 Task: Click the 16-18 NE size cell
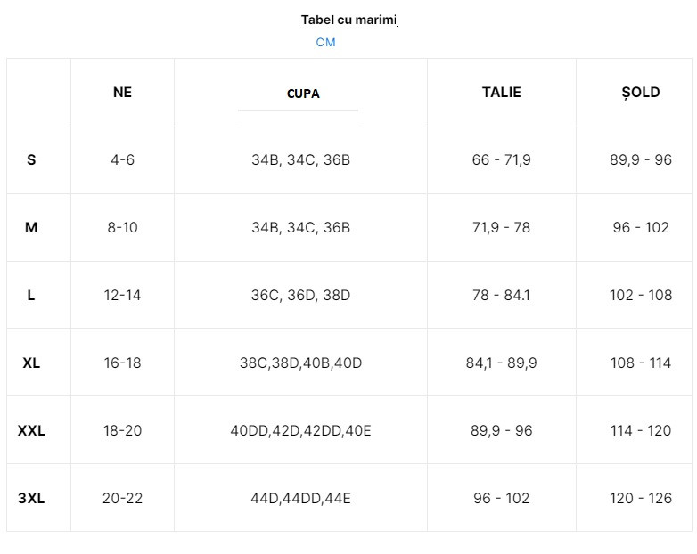(122, 363)
